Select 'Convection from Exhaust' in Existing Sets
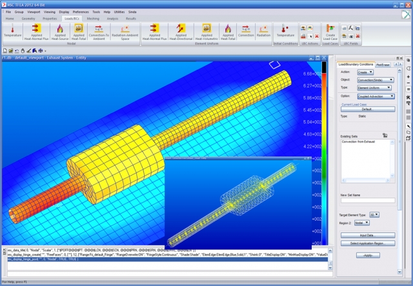413x286 pixels. coord(358,142)
